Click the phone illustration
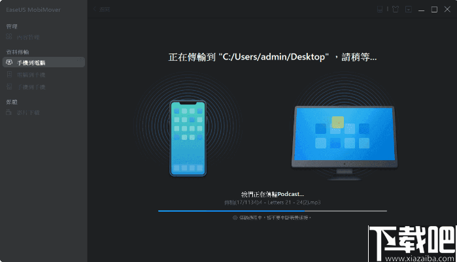 [188, 139]
